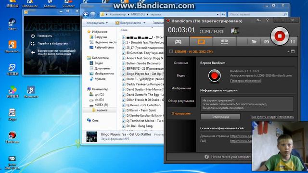The height and width of the screenshot is (173, 308).
Task: Click Перейти в библиотеку in media player
Action: tap(49, 44)
